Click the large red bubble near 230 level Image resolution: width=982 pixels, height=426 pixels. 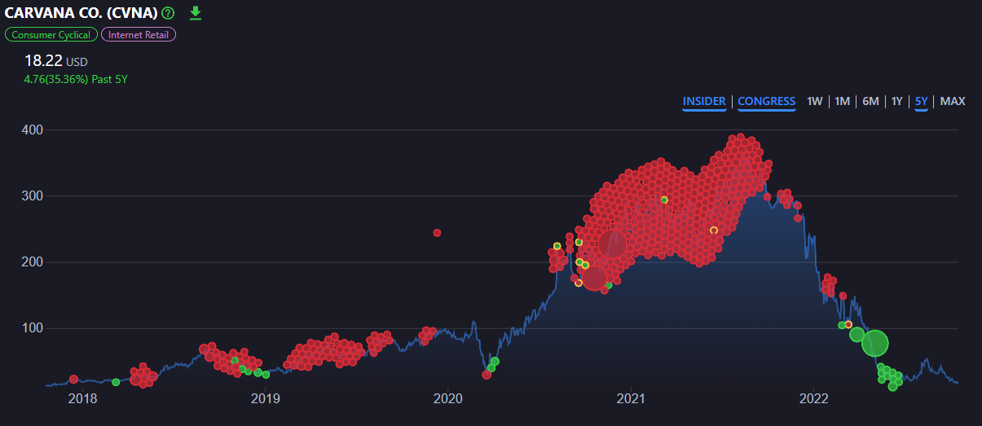(x=612, y=244)
